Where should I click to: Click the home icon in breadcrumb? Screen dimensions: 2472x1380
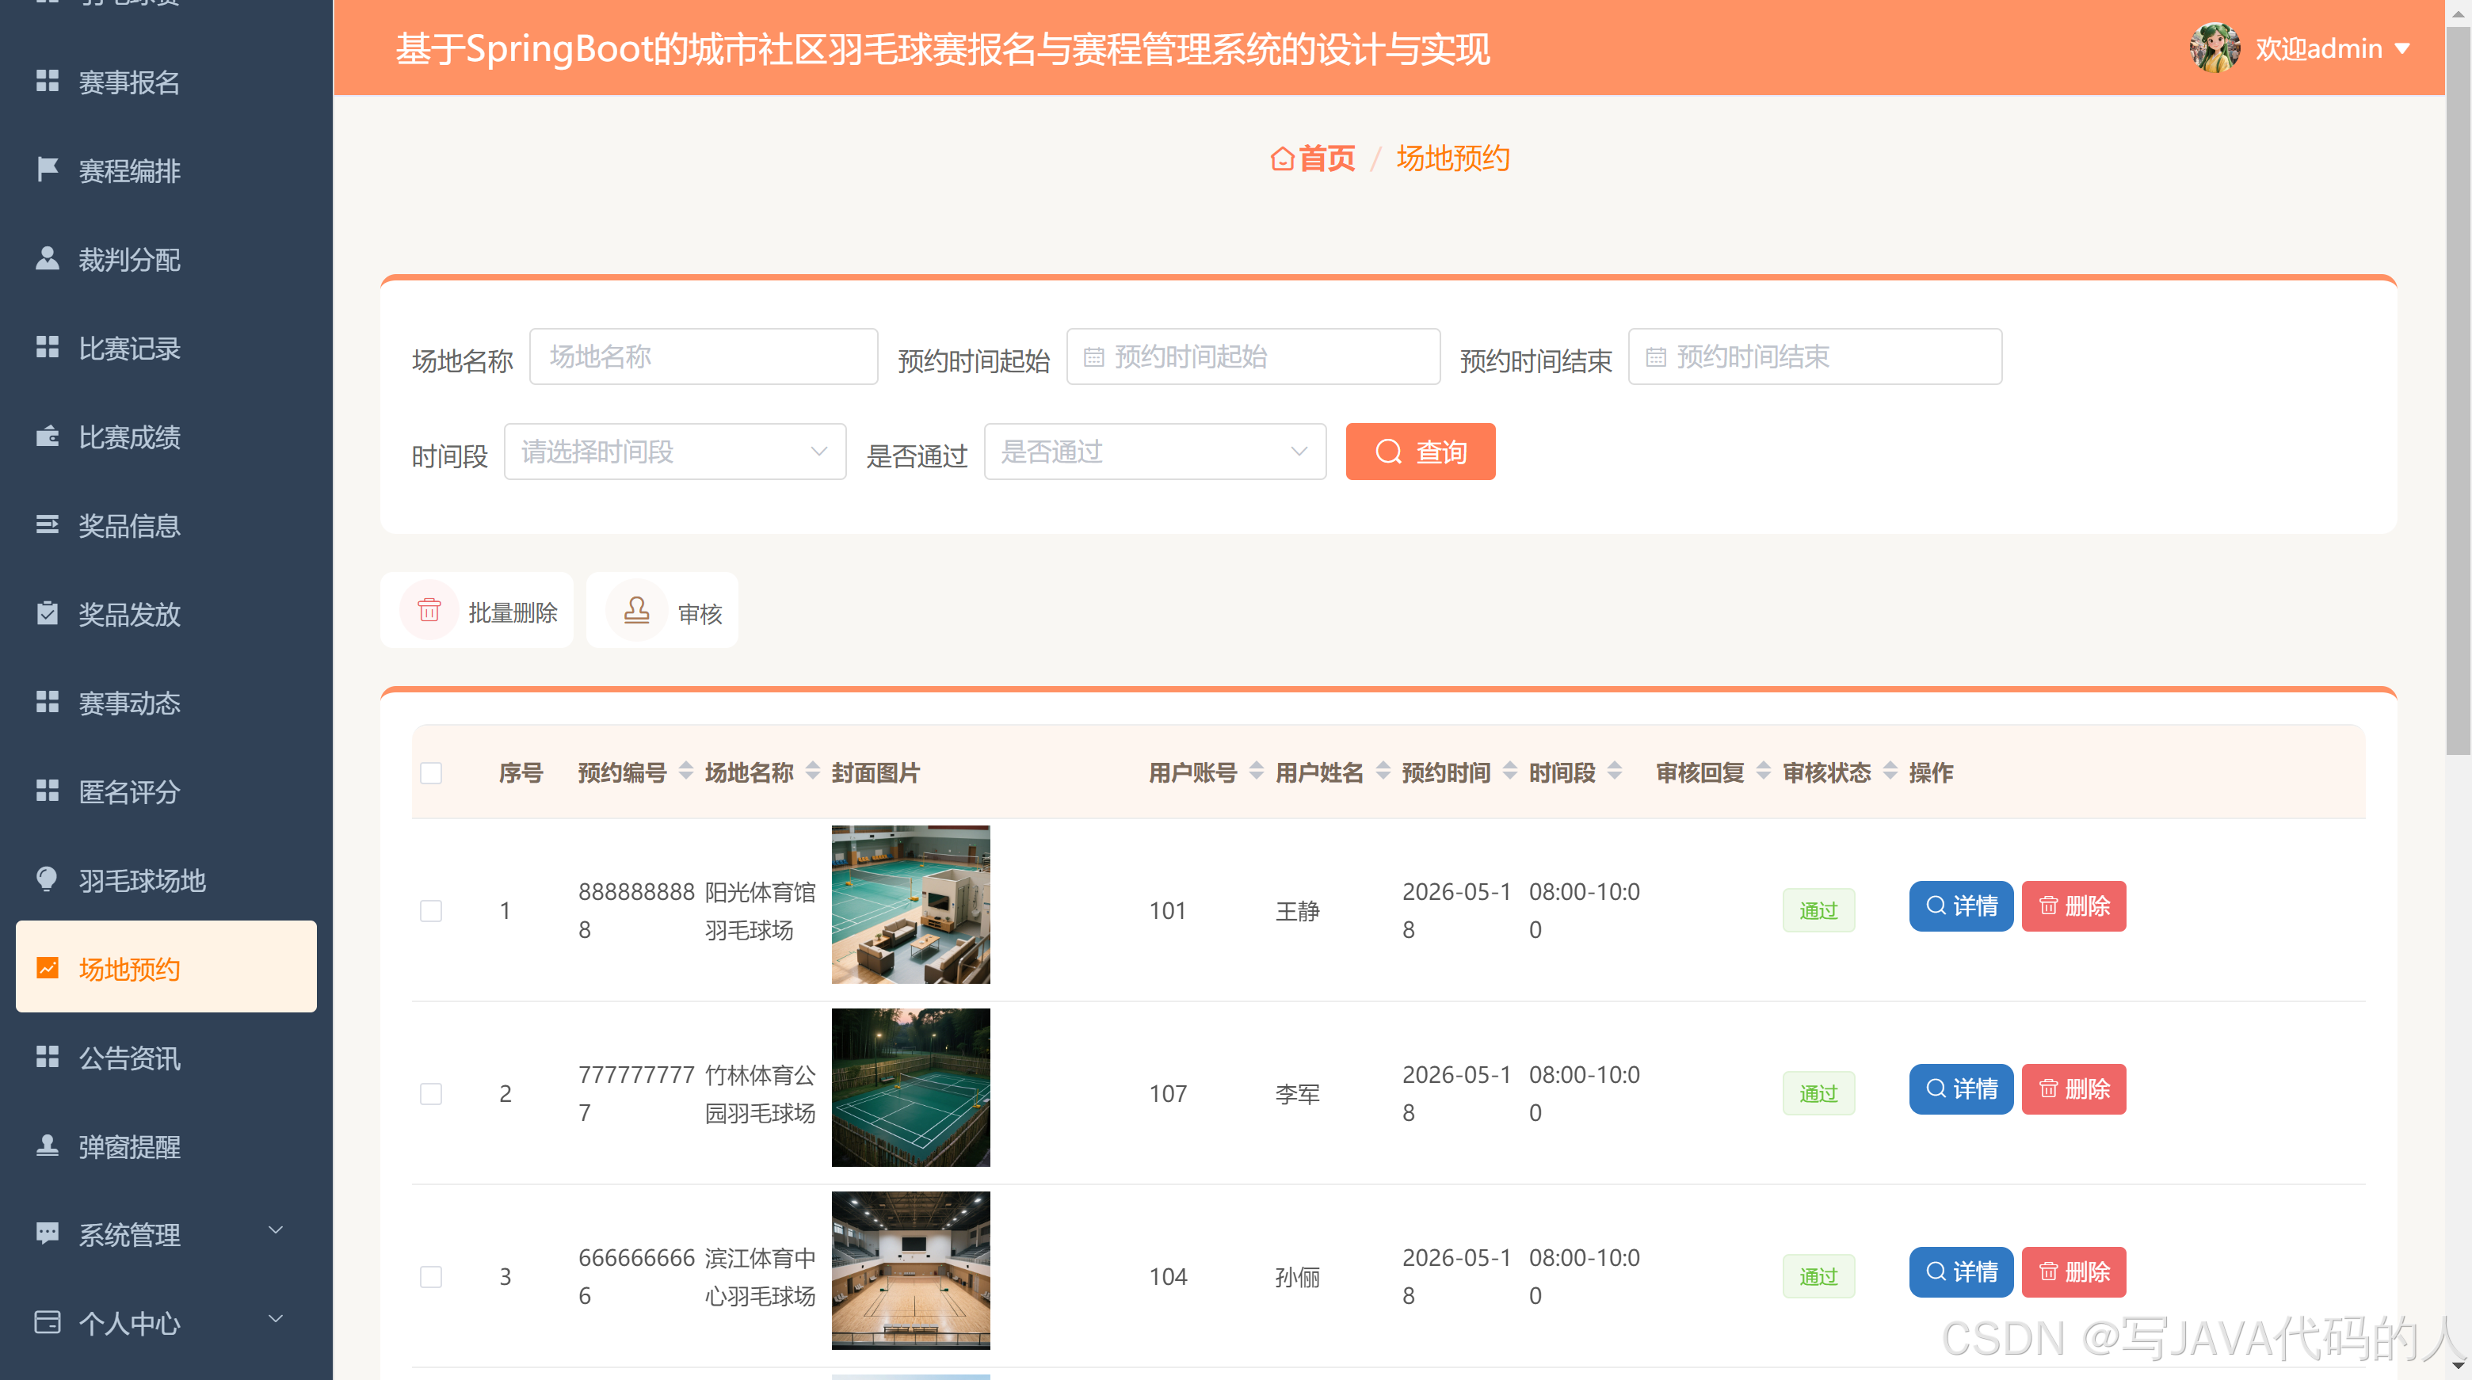click(1282, 158)
